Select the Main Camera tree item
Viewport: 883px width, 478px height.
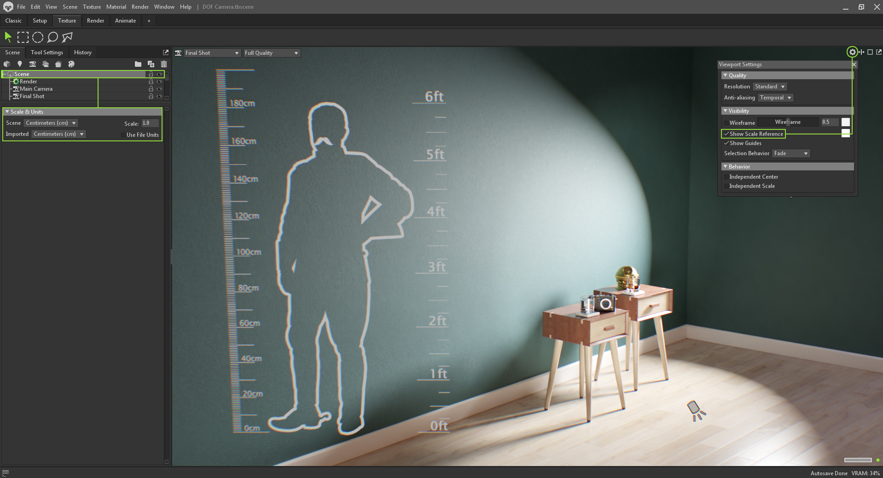point(36,89)
